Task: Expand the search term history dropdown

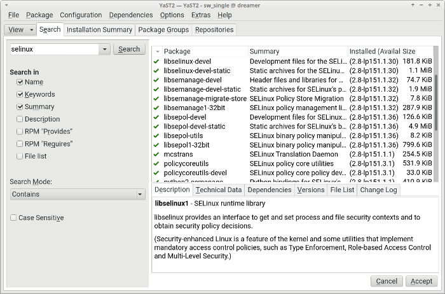Action: point(104,49)
